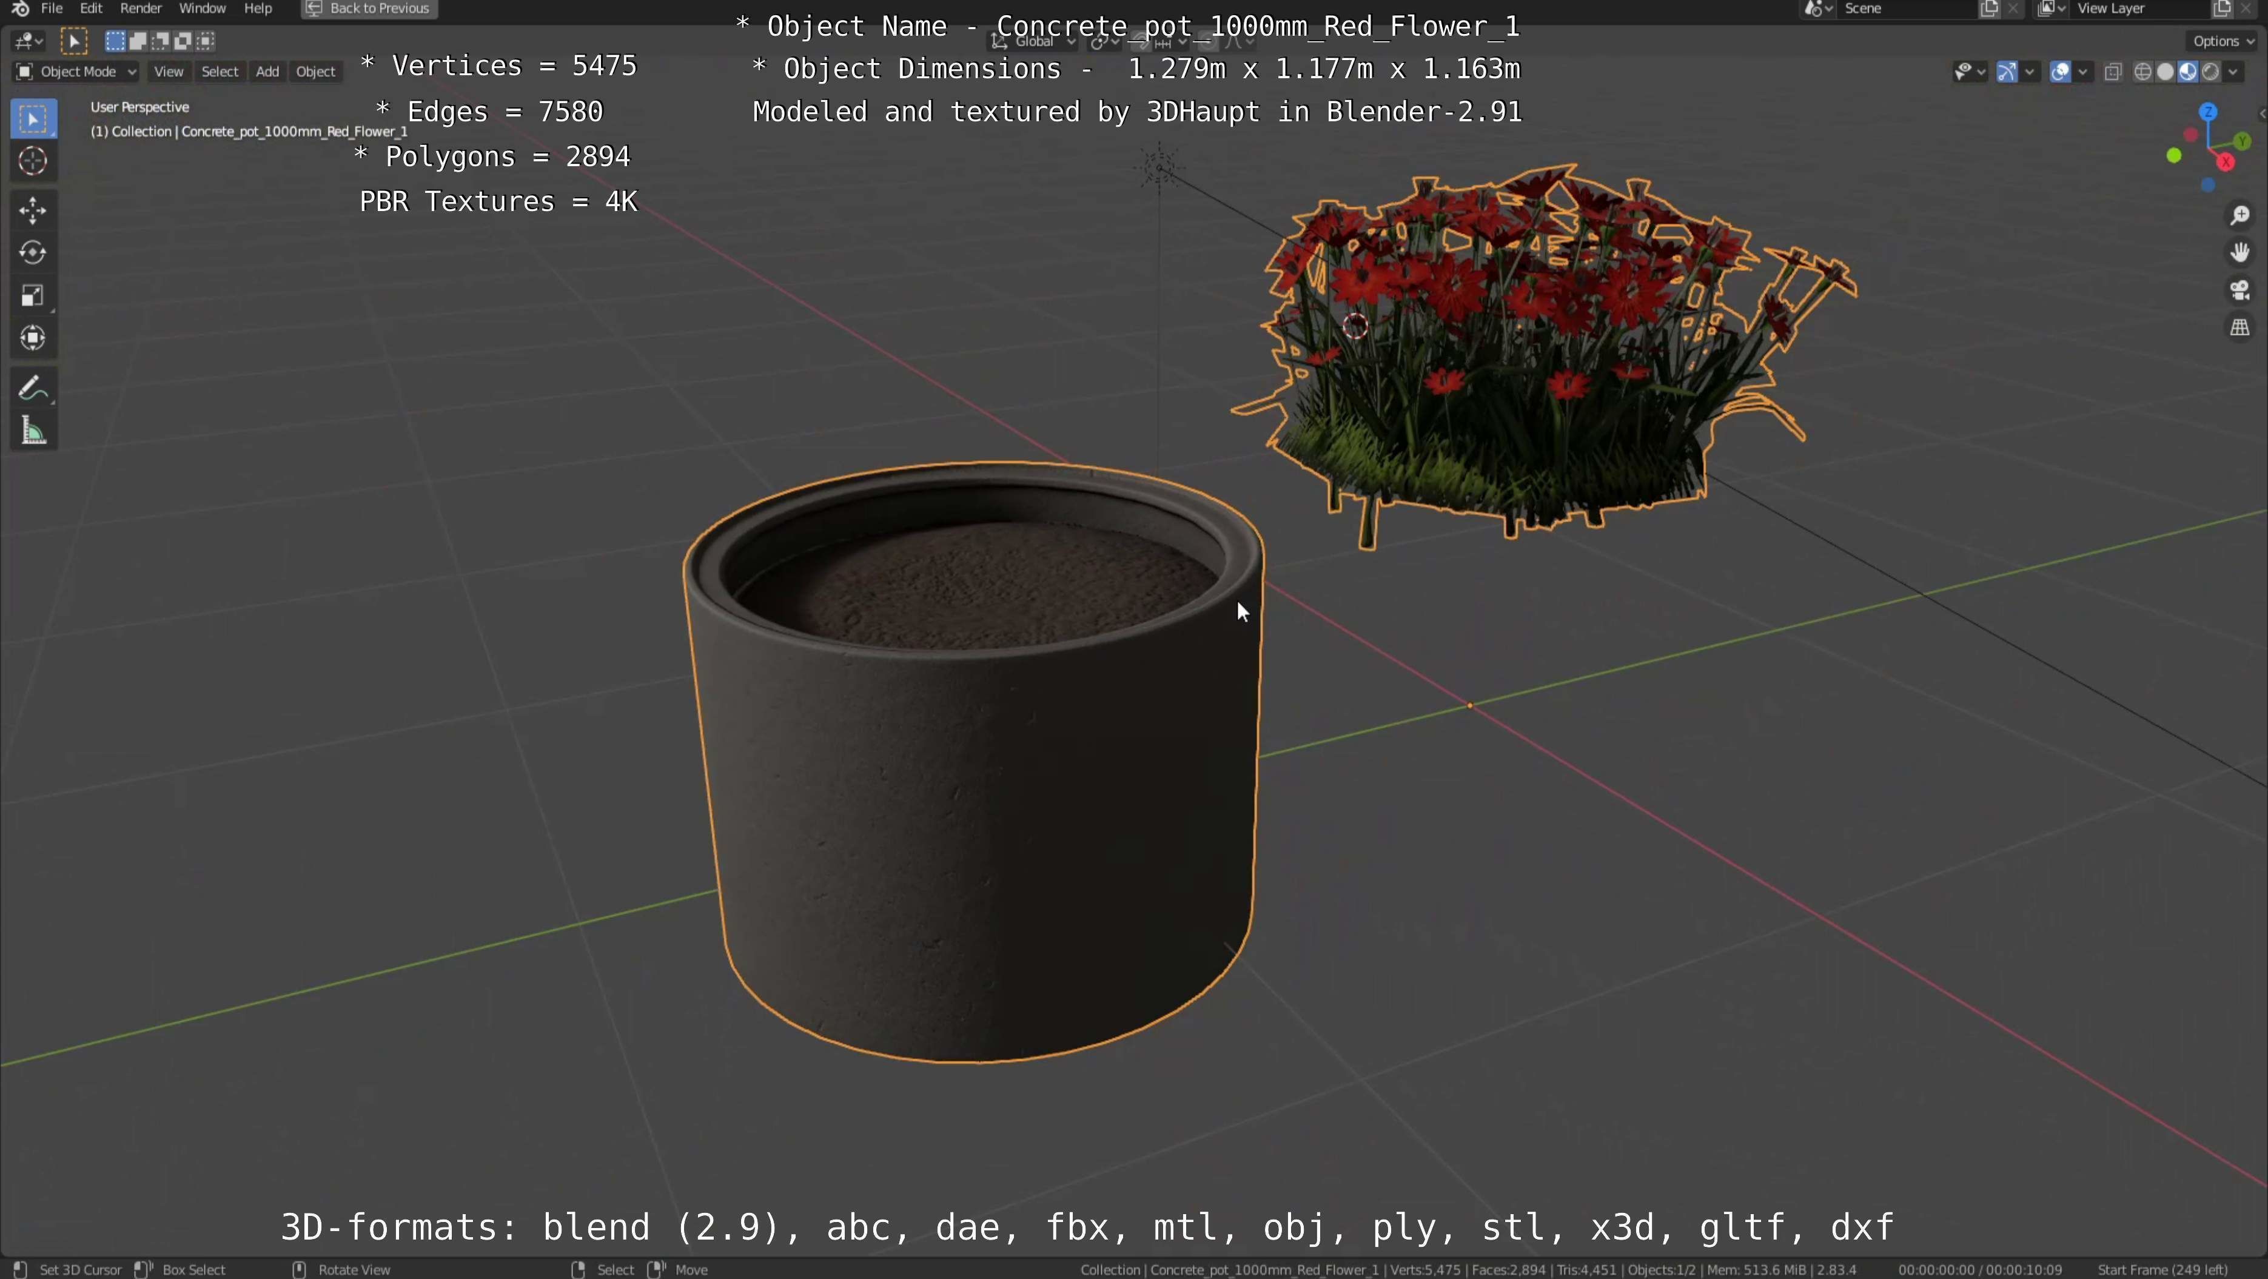Click the View Layer name field
Image resolution: width=2268 pixels, height=1279 pixels.
[x=2140, y=9]
